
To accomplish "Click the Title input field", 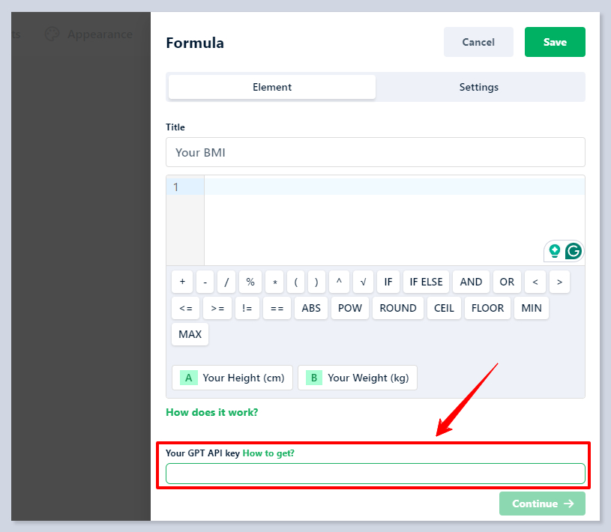I will click(375, 152).
